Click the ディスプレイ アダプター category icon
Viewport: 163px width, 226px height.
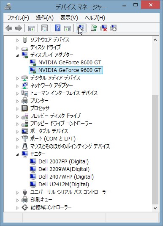click(25, 55)
